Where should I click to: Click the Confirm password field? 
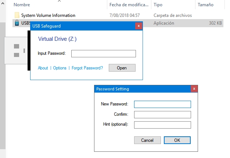coord(162,115)
